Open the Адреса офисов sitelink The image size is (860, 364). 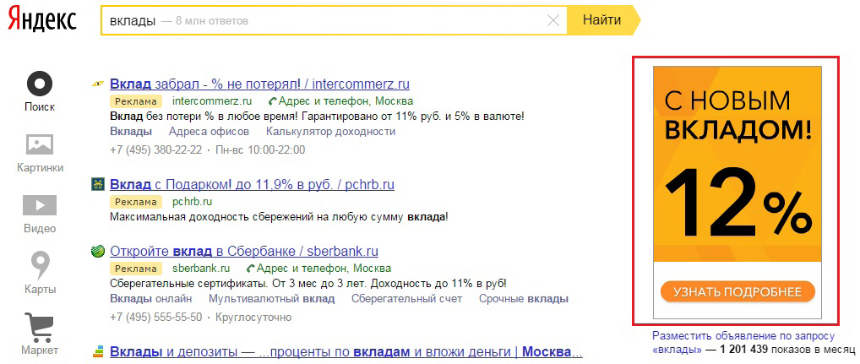[209, 132]
